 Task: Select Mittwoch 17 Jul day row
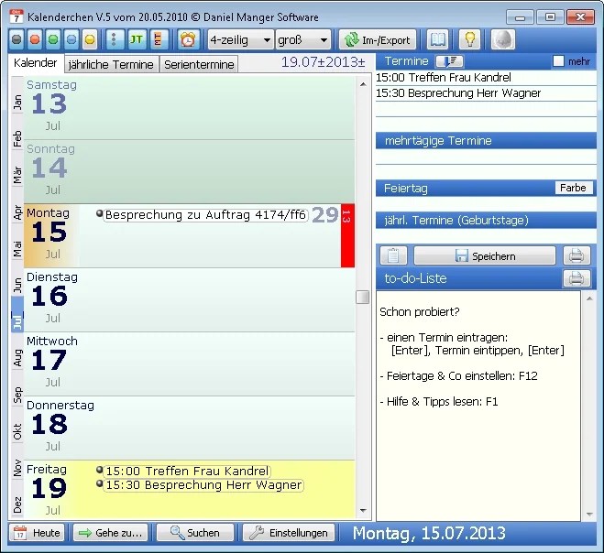coord(189,364)
